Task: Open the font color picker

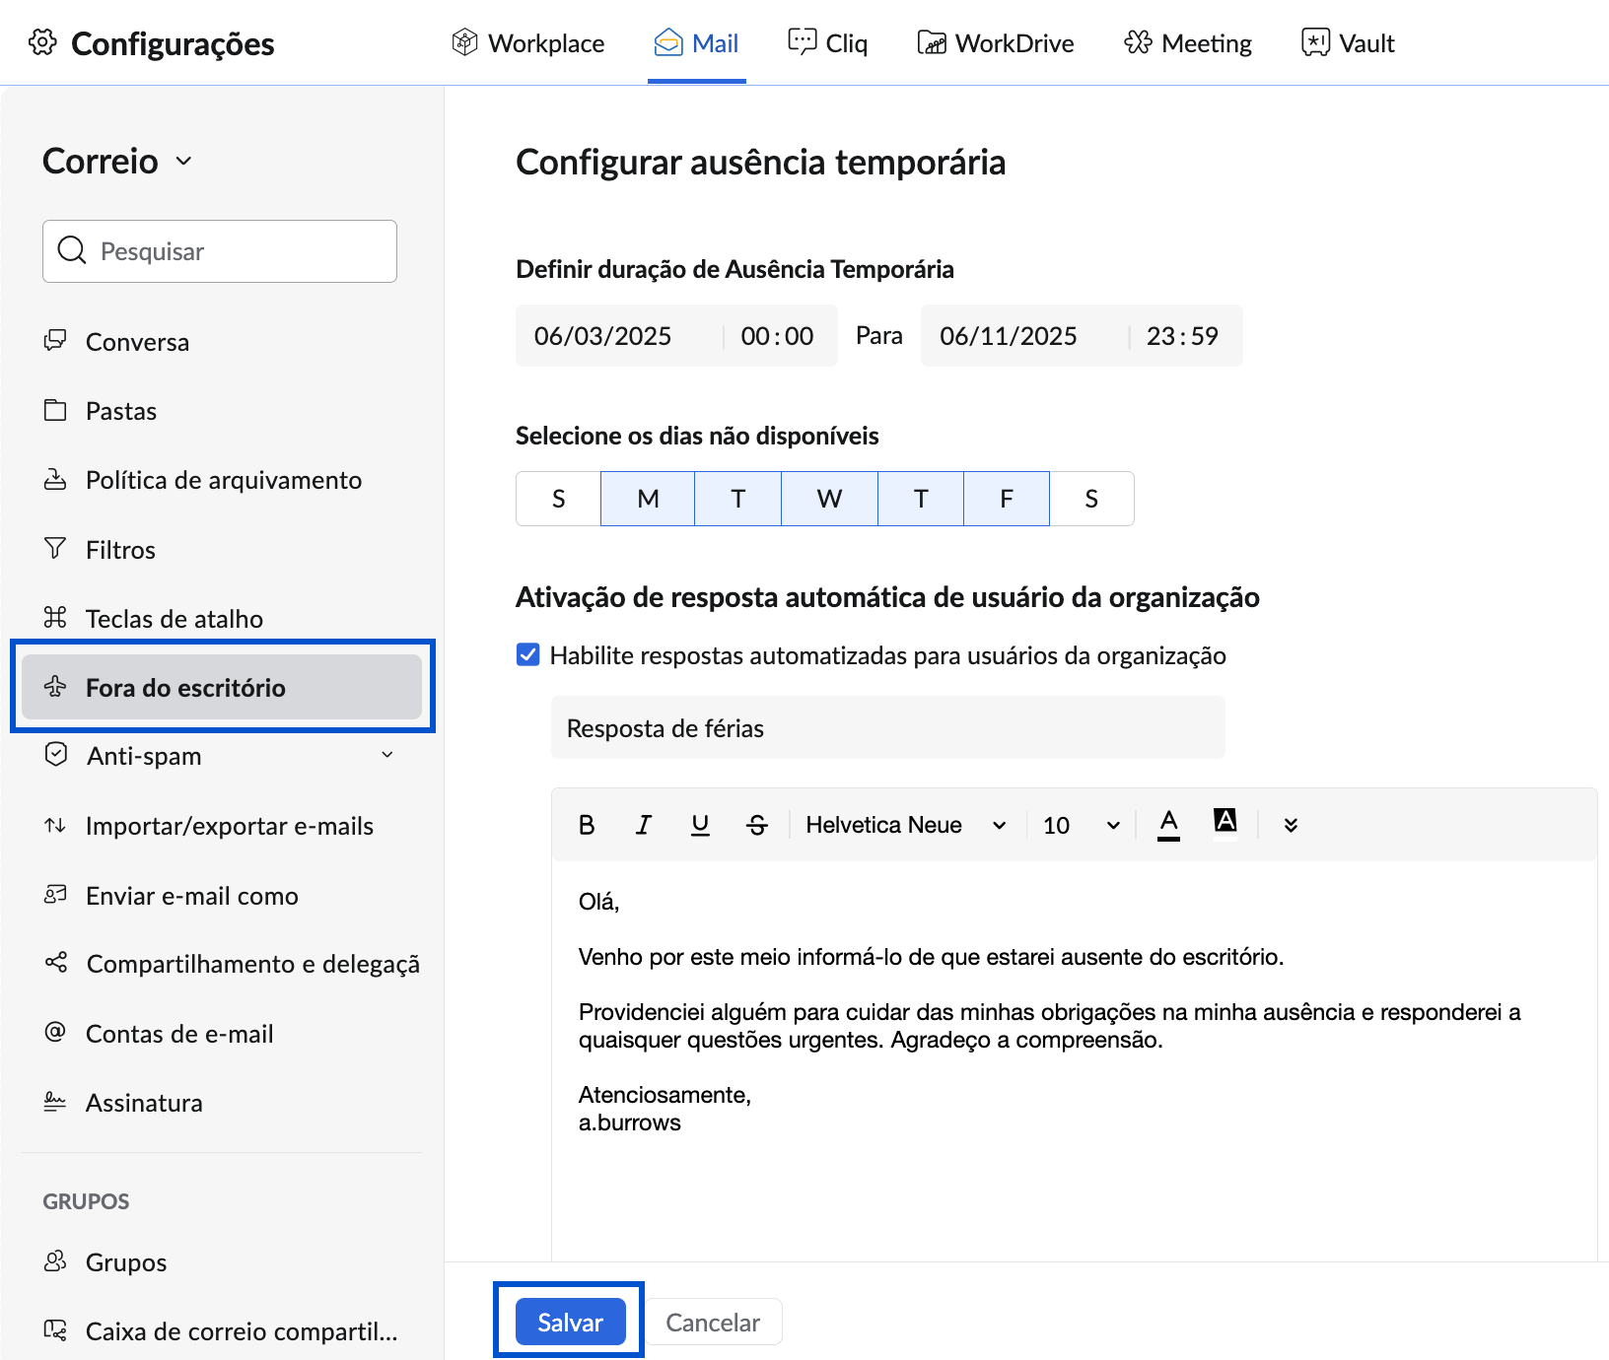Action: [x=1168, y=824]
